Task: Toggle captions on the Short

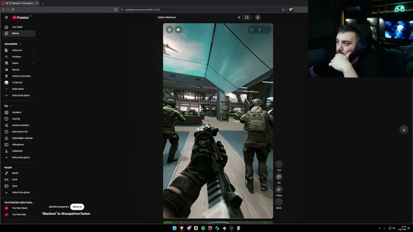Action: tap(252, 30)
